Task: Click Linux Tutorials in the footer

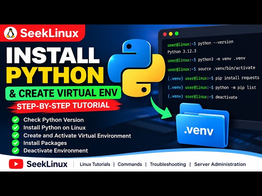Action: point(95,164)
